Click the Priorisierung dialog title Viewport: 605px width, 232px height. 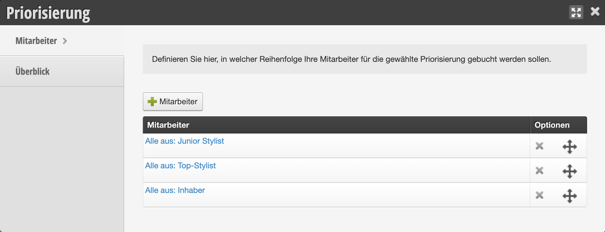point(48,13)
